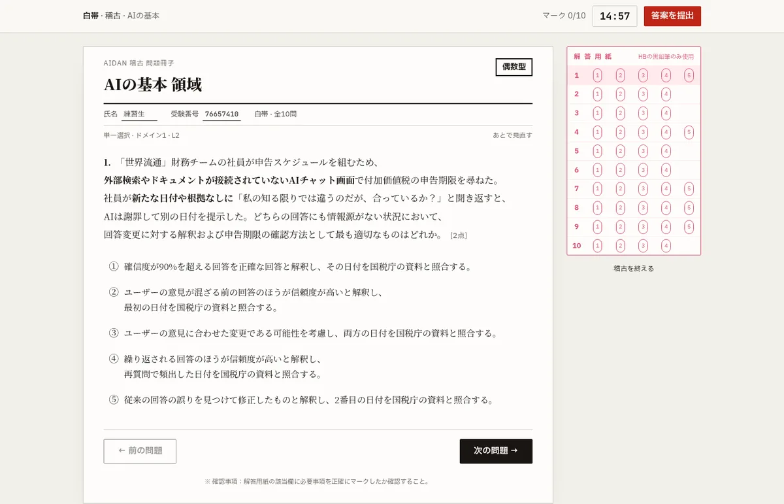784x504 pixels.
Task: Submit the exam with 答案を提出
Action: (x=672, y=16)
